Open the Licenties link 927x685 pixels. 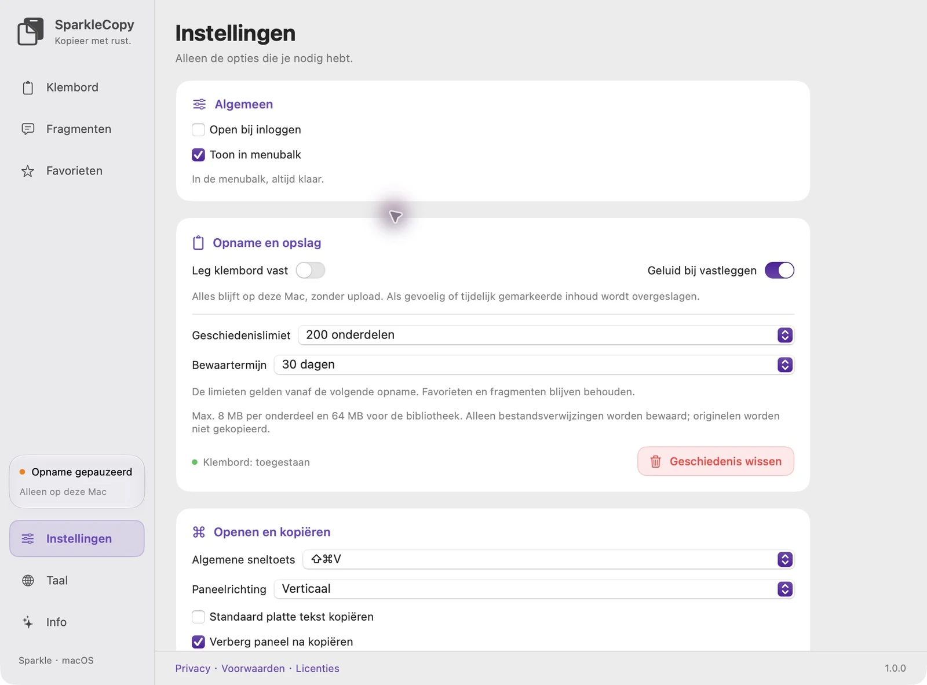[x=317, y=669]
